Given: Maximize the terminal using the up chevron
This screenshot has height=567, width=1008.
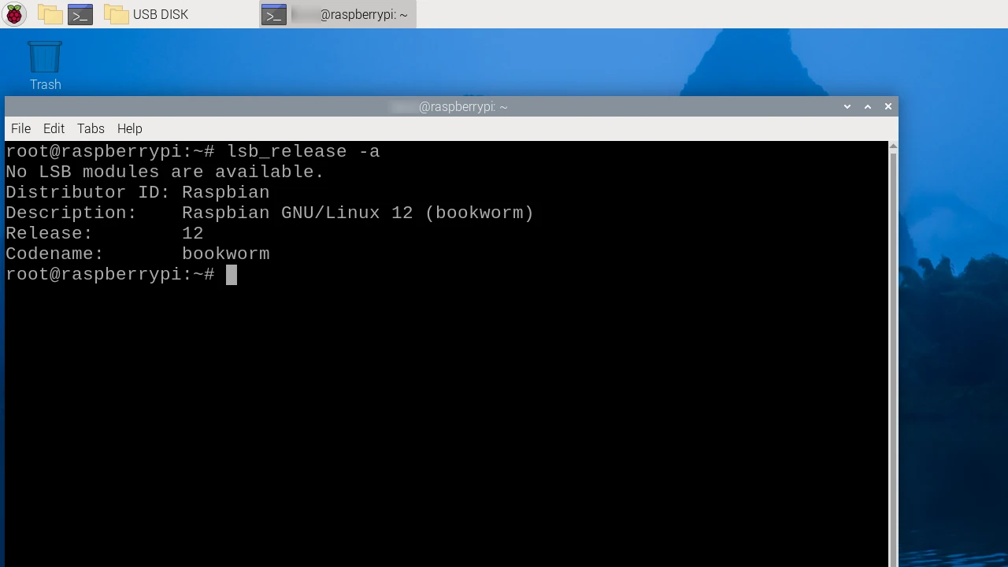Looking at the screenshot, I should tap(868, 106).
